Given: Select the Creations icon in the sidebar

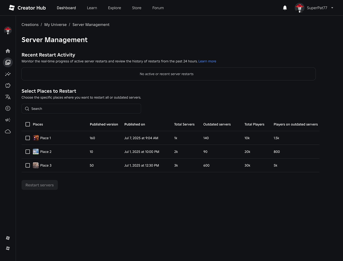Looking at the screenshot, I should (x=7, y=62).
